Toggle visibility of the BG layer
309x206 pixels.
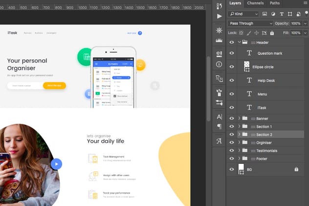click(232, 169)
